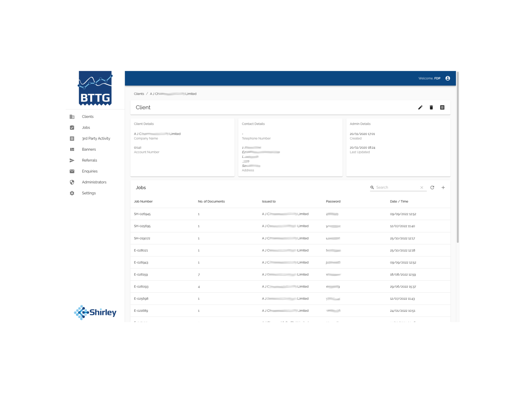This screenshot has height=393, width=525.
Task: Open job SH-019072 row
Action: 290,238
